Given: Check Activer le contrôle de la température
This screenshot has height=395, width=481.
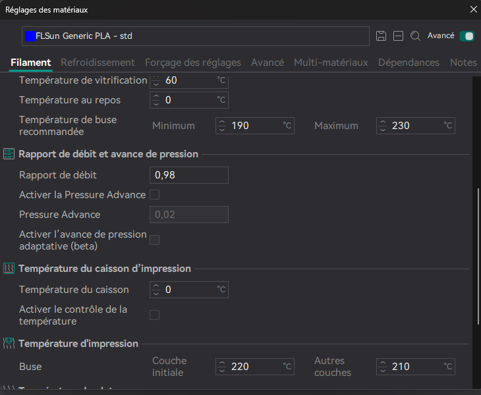Looking at the screenshot, I should coord(155,315).
